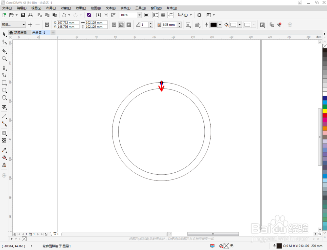Select the Ellipse tool
The image size is (327, 250).
point(4,90)
